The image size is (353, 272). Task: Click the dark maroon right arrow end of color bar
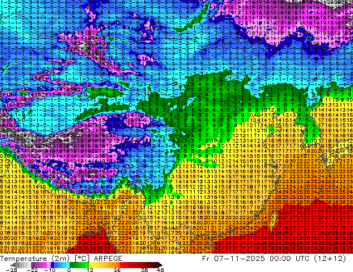[x=160, y=265]
